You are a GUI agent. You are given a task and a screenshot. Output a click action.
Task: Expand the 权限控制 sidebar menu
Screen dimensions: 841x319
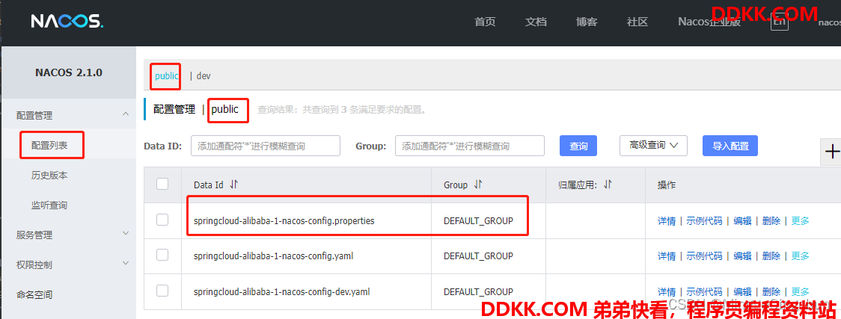[126, 263]
